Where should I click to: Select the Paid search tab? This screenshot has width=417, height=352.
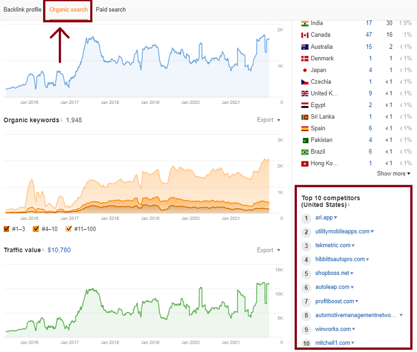click(111, 9)
